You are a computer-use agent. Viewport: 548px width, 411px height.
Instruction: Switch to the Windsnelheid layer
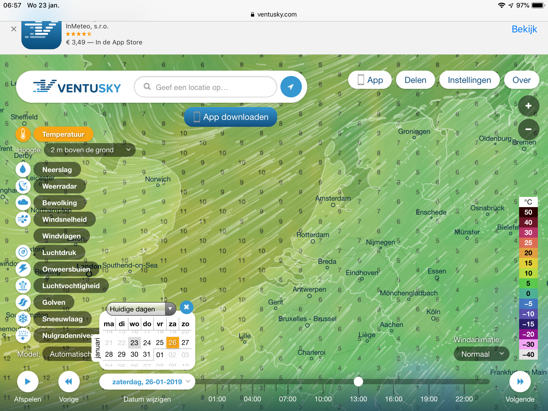(64, 219)
